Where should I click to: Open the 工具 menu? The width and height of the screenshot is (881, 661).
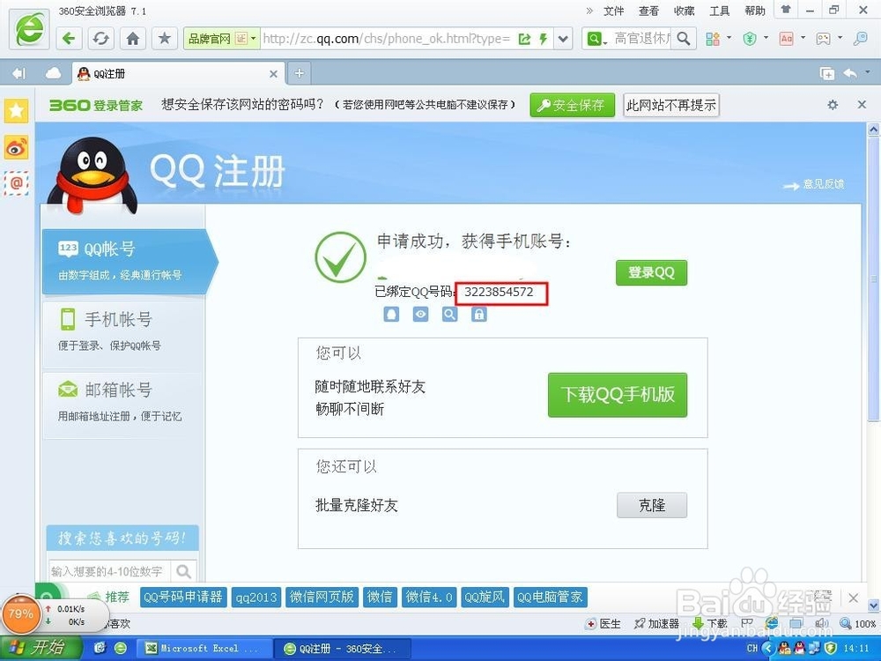tap(719, 11)
